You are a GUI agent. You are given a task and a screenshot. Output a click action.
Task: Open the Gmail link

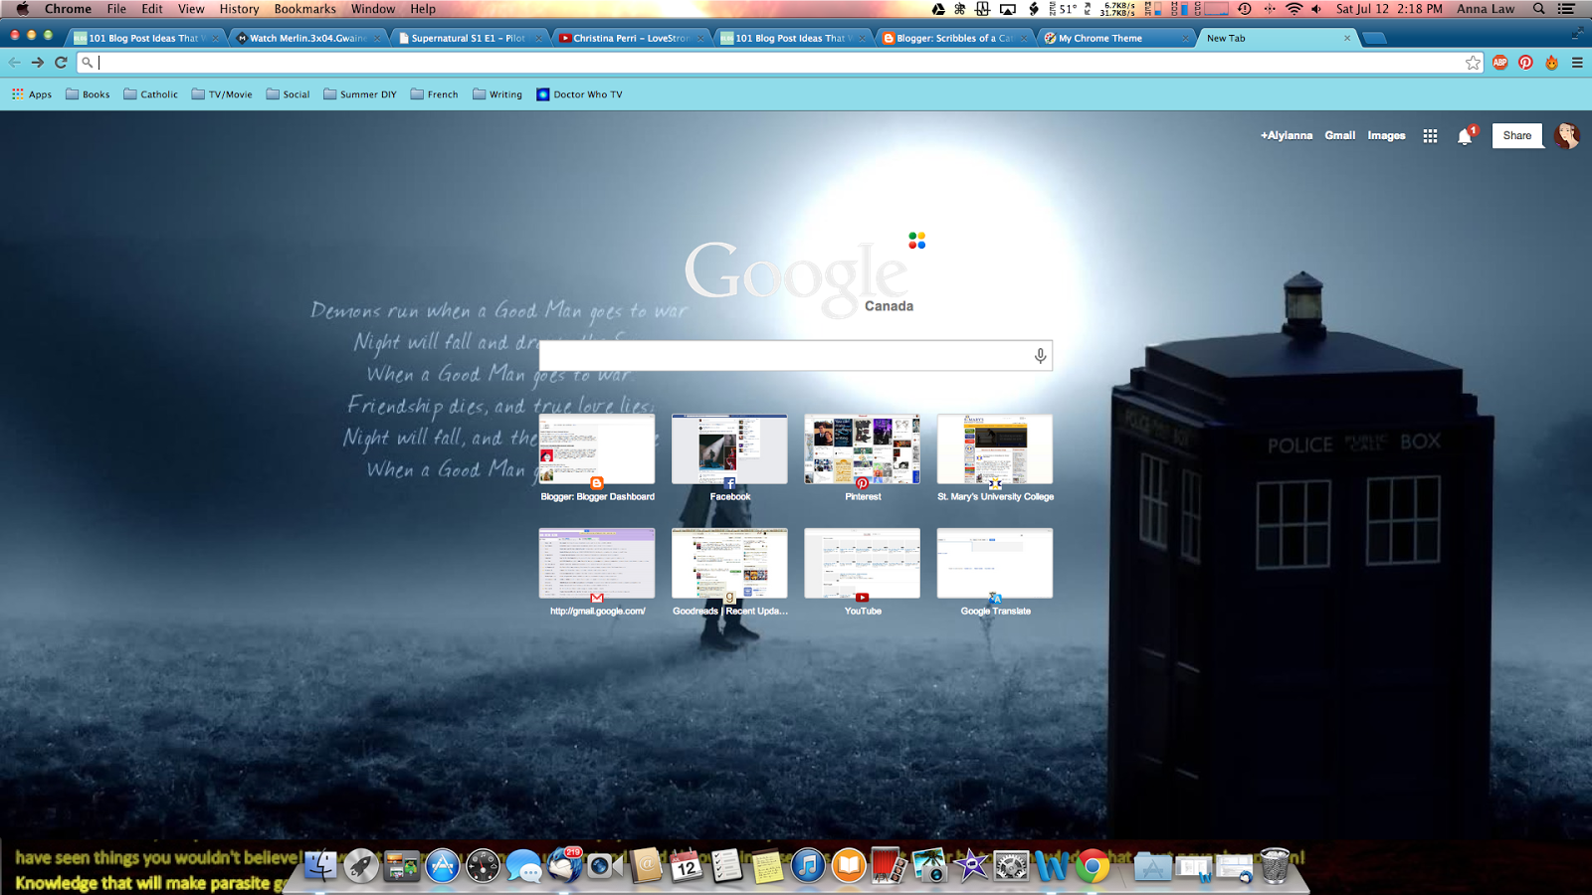(1340, 136)
